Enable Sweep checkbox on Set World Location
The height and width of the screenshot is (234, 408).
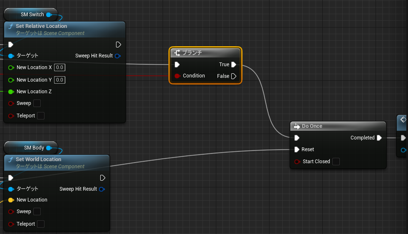37,212
